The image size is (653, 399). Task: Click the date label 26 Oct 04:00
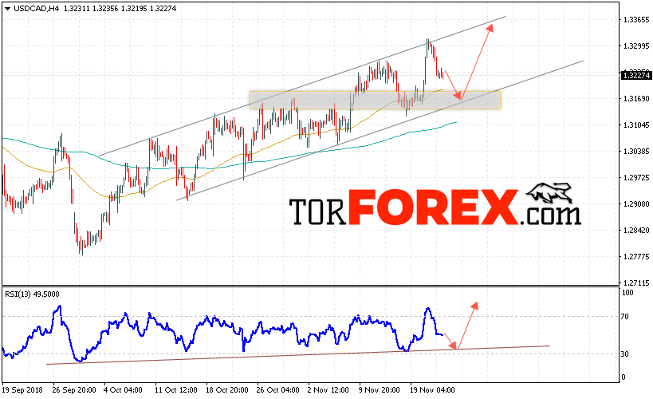[x=277, y=390]
